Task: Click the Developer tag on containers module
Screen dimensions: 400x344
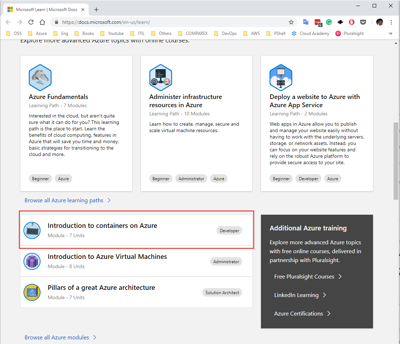Action: 229,230
